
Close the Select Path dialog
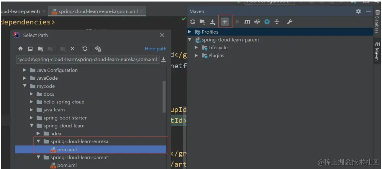[x=162, y=35]
